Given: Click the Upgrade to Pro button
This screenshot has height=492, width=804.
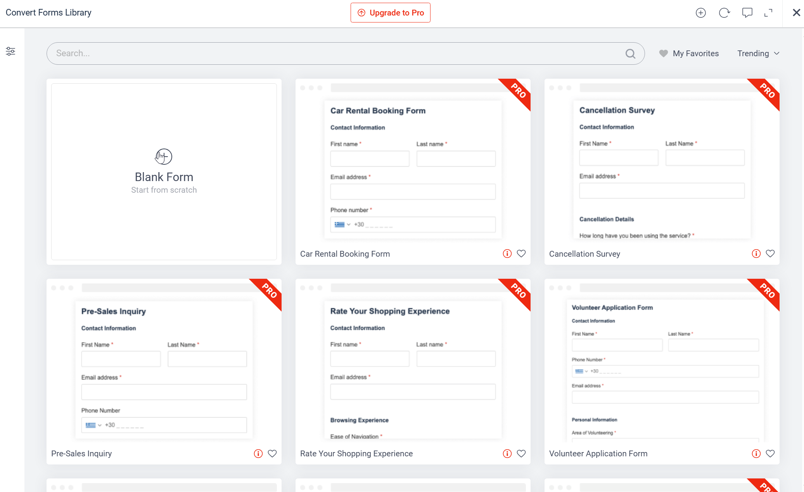Looking at the screenshot, I should click(x=390, y=13).
